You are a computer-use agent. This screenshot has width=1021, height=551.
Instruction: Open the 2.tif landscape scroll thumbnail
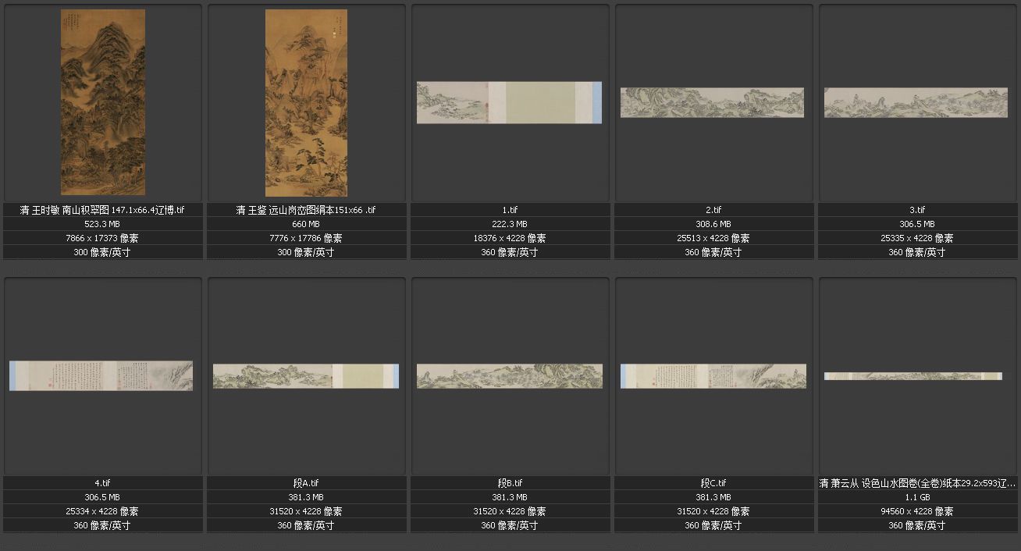coord(712,102)
